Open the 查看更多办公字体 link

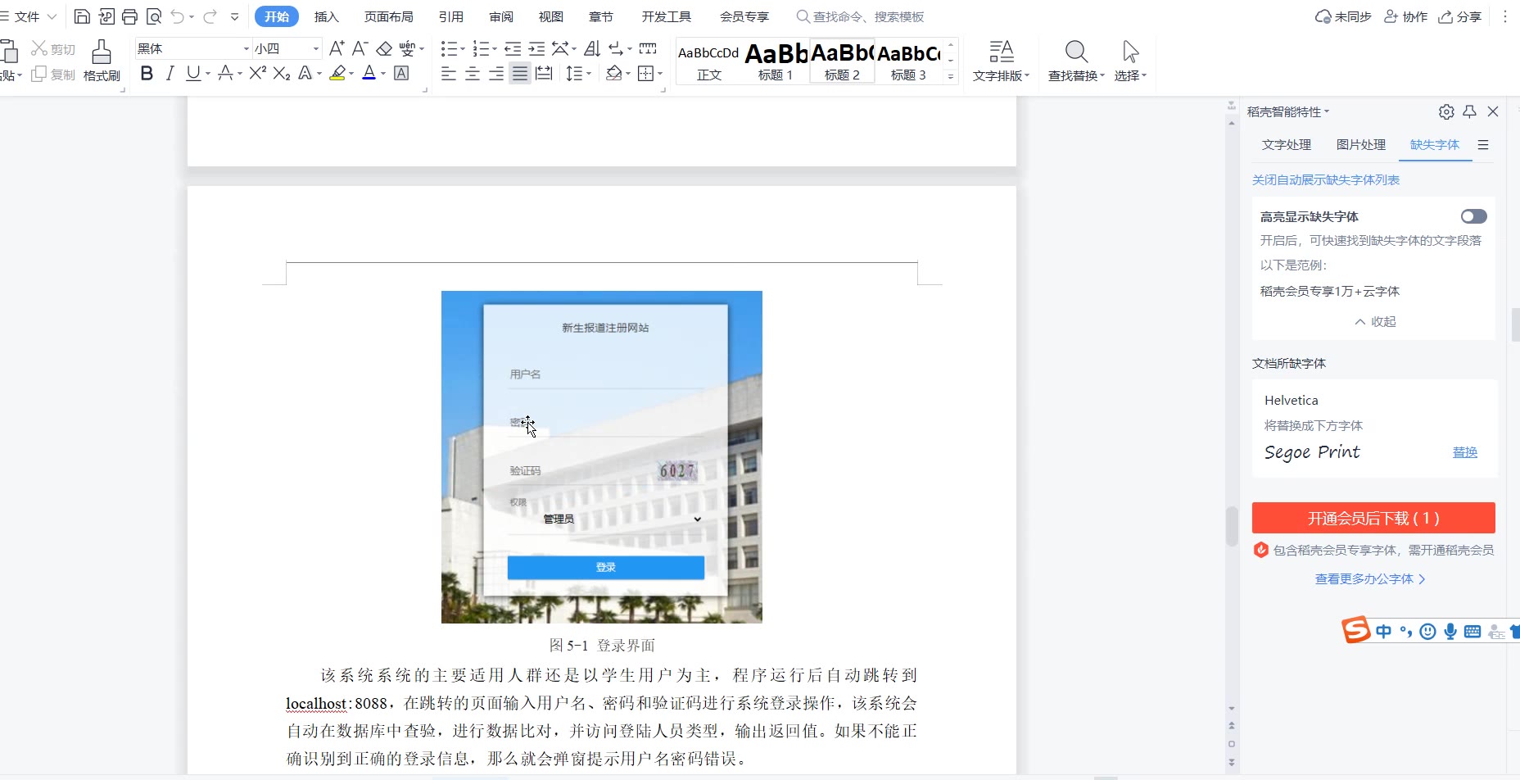click(1370, 578)
